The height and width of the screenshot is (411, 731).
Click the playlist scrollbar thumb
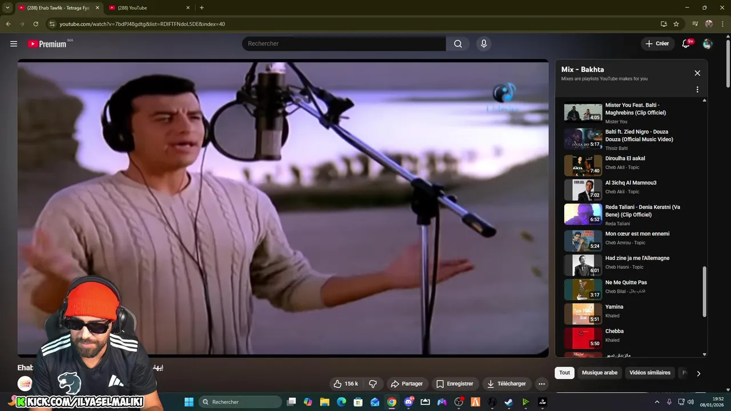tap(704, 291)
